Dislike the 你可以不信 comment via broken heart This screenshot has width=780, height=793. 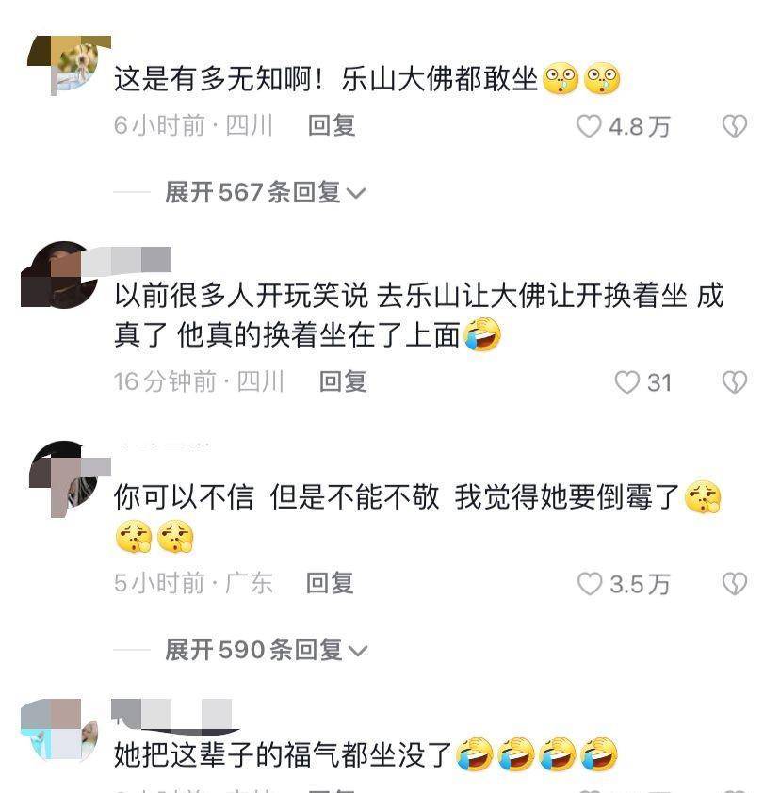(735, 584)
